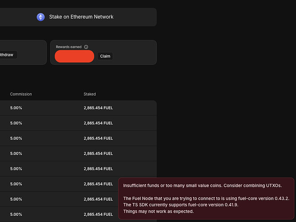The height and width of the screenshot is (222, 296).
Task: Select the Stake on Ethereum Network tab
Action: pyautogui.click(x=78, y=17)
